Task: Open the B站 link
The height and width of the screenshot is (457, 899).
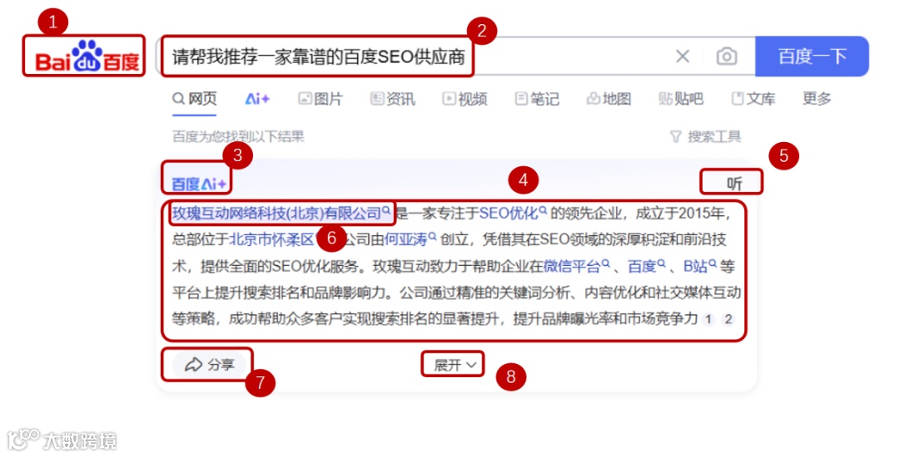Action: click(x=699, y=266)
